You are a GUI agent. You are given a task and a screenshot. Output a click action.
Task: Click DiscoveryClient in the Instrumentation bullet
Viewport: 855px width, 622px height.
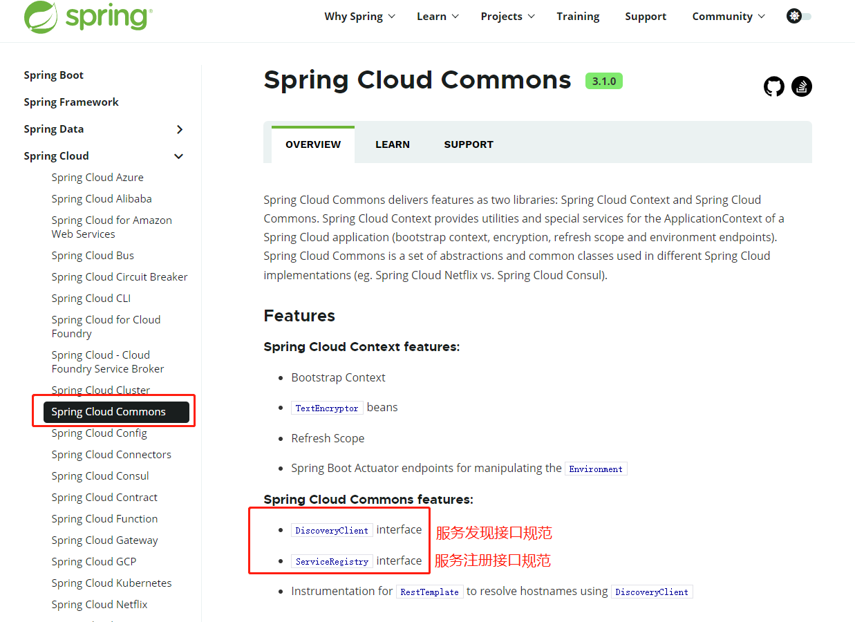point(652,592)
